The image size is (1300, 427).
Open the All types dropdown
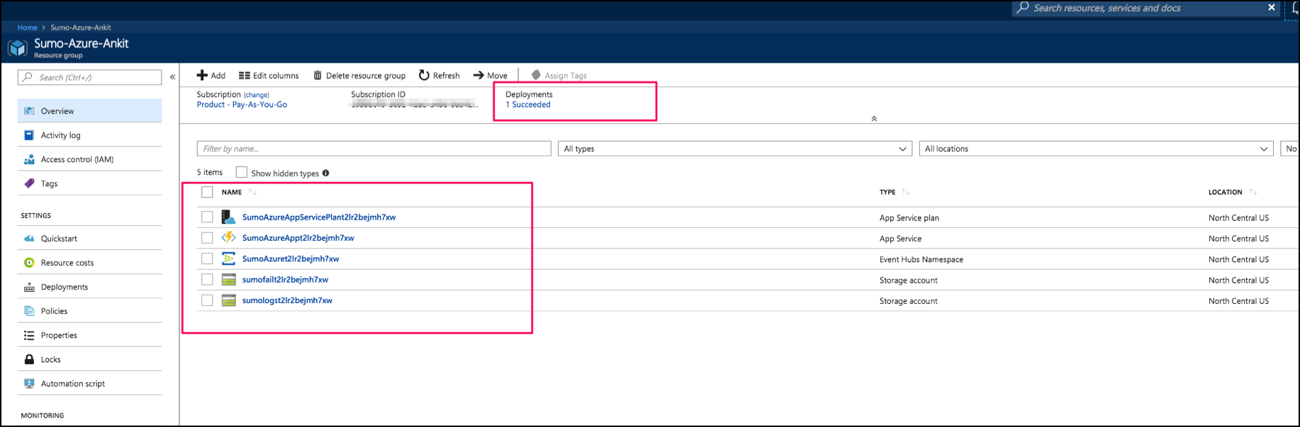(x=734, y=149)
